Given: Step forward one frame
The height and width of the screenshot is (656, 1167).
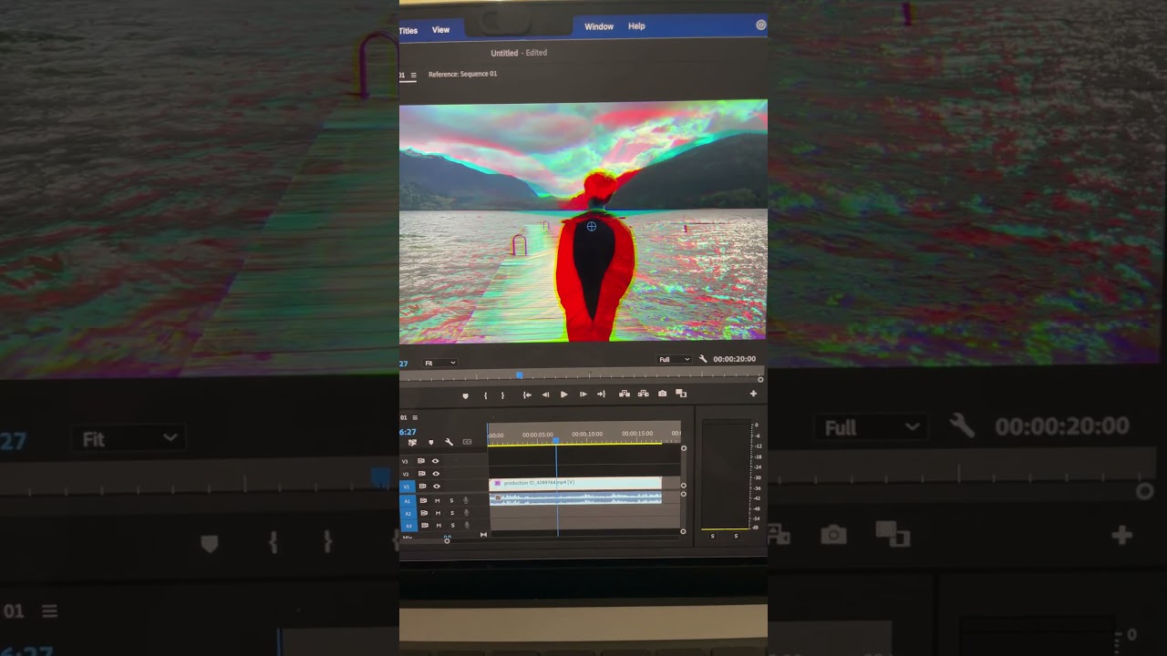Looking at the screenshot, I should (x=583, y=395).
